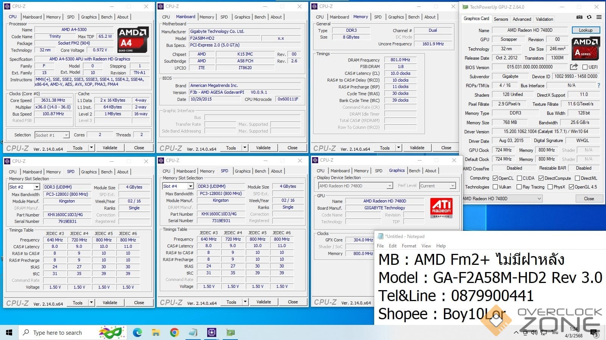Click the Bus Interface question mark
The width and height of the screenshot is (606, 340).
tap(599, 85)
